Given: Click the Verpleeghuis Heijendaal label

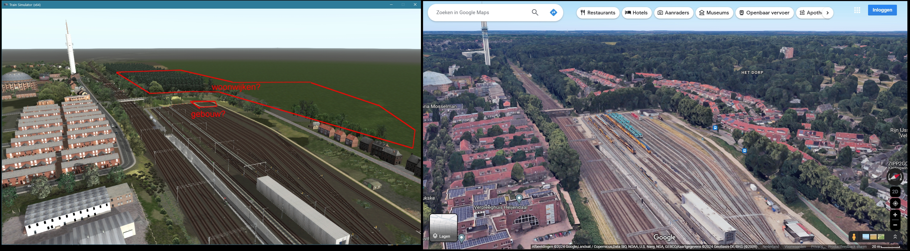Looking at the screenshot, I should click(501, 207).
